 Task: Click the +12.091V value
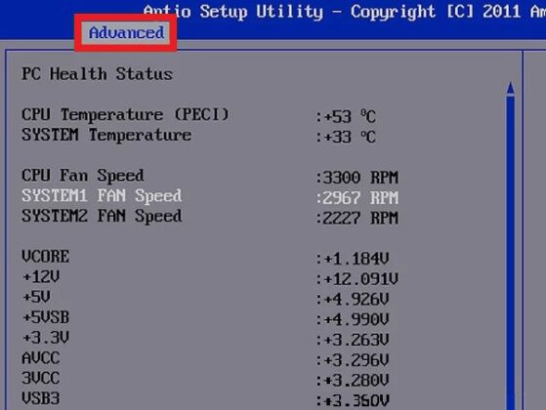pyautogui.click(x=357, y=279)
